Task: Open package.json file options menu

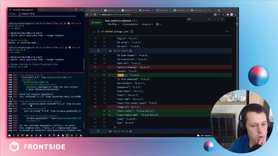Action: click(227, 32)
